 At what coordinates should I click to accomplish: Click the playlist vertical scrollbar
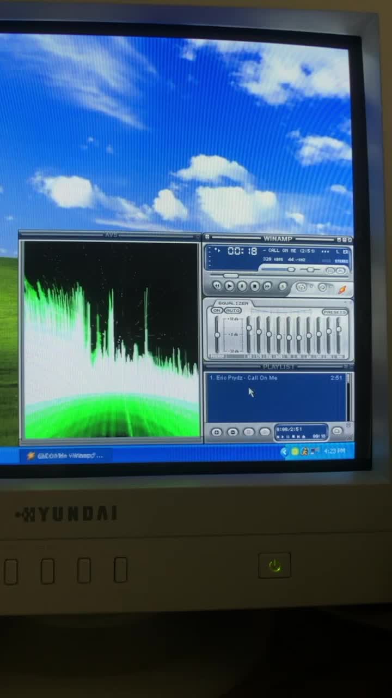[348, 397]
